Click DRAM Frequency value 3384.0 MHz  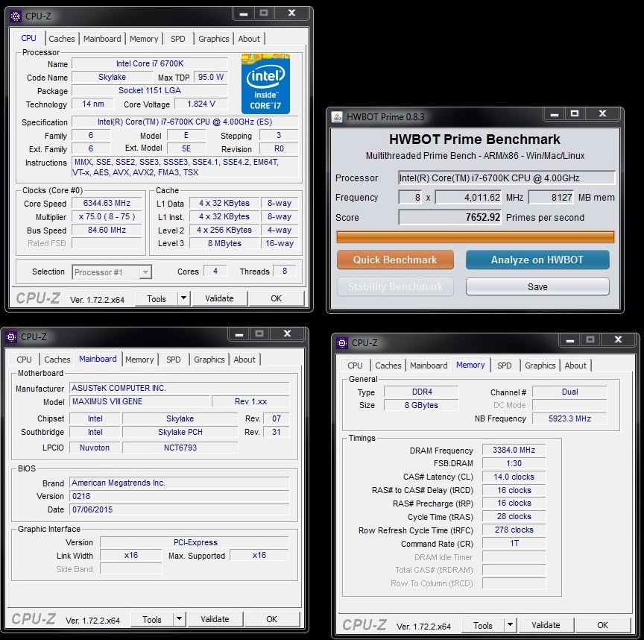tap(514, 450)
